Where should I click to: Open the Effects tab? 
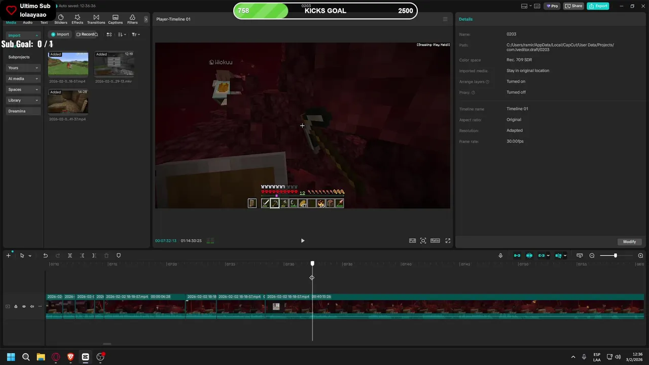point(78,19)
